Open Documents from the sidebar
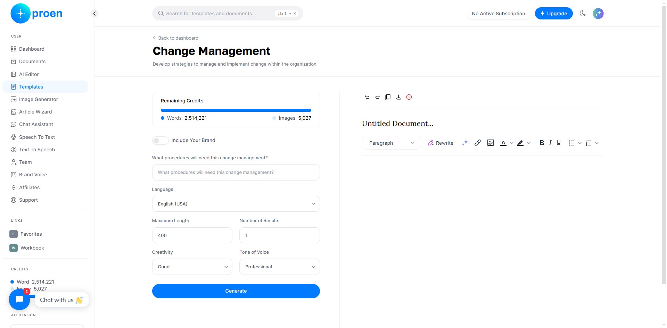 46,61
